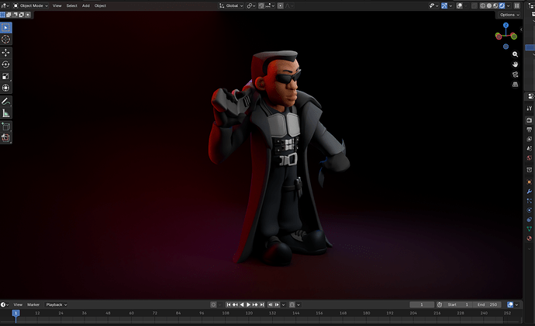Open the Select menu
The width and height of the screenshot is (535, 326).
(x=71, y=5)
